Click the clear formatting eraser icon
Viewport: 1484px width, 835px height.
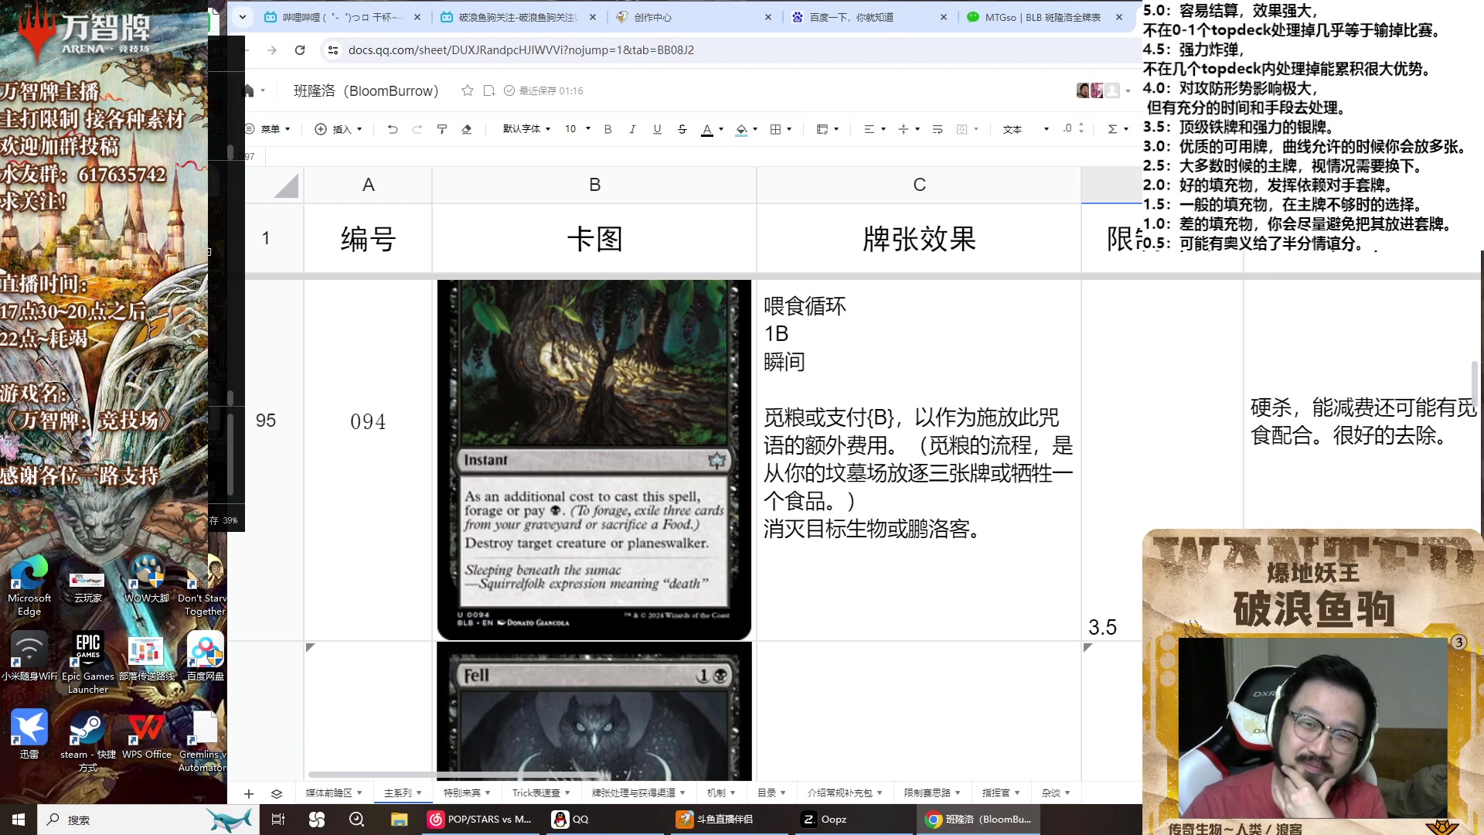pyautogui.click(x=467, y=129)
